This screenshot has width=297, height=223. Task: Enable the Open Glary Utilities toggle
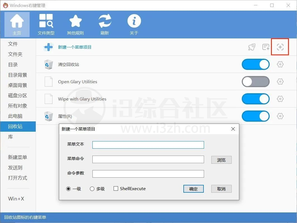[x=256, y=82]
